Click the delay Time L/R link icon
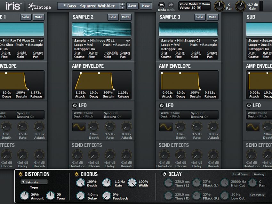272x204 pixels. point(173,189)
